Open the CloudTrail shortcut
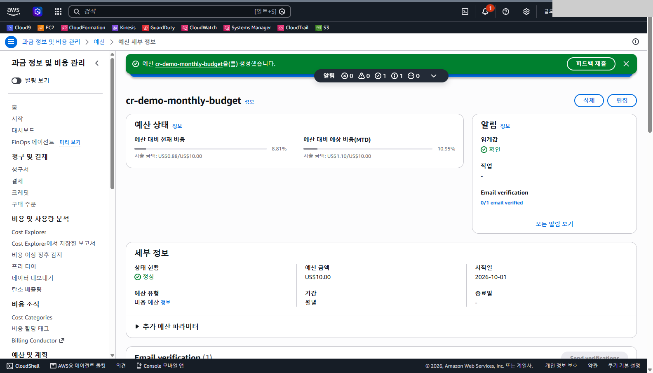This screenshot has width=653, height=373. 293,28
